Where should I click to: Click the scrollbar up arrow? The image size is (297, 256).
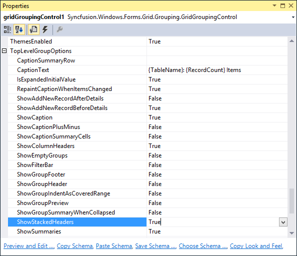point(291,41)
